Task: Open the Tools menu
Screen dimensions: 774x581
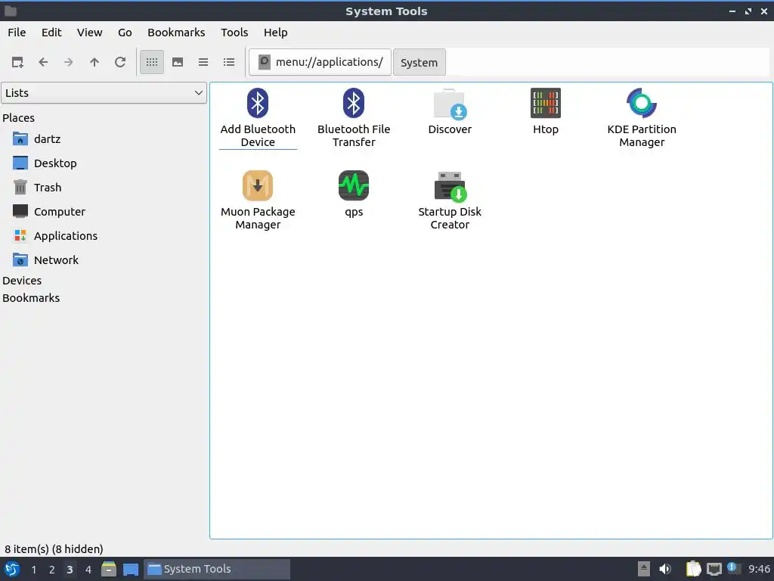Action: (x=234, y=33)
